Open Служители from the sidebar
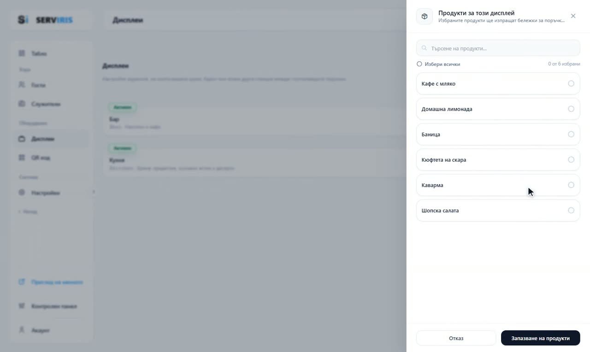 [52, 104]
